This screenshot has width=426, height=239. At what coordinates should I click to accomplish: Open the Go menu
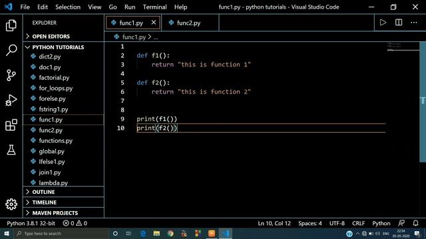click(112, 7)
